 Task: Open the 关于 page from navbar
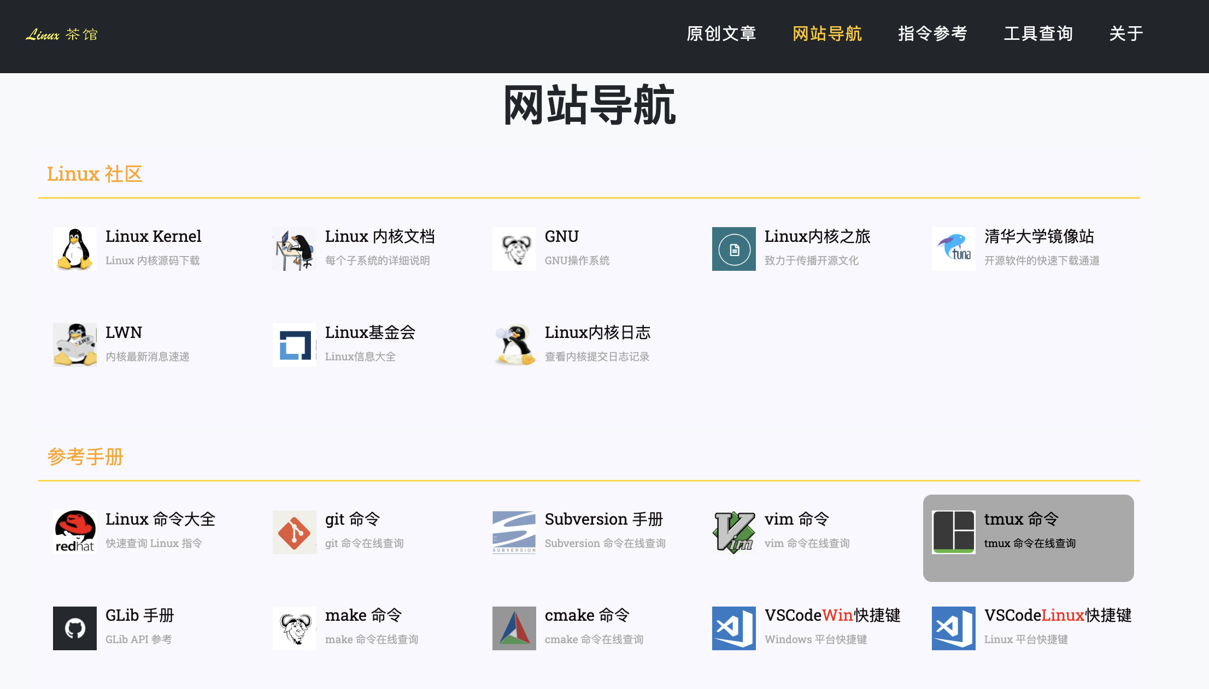(1126, 34)
